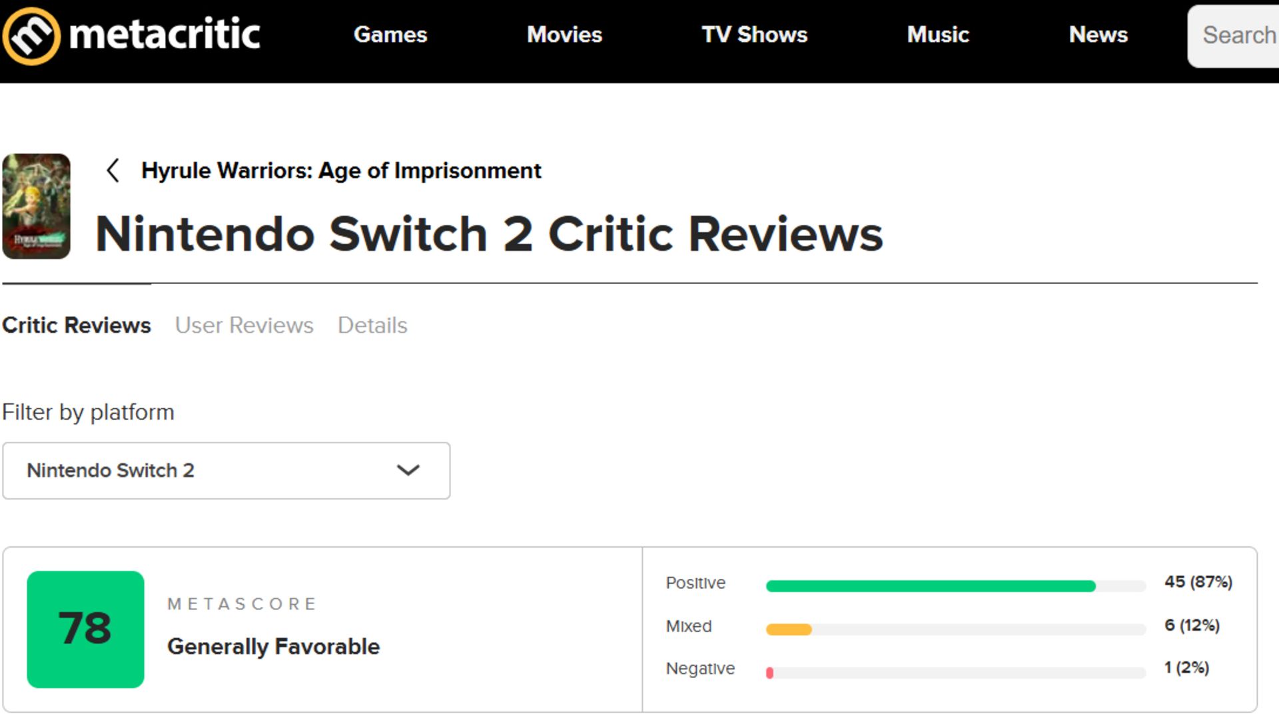
Task: Switch to the User Reviews tab
Action: click(x=244, y=325)
